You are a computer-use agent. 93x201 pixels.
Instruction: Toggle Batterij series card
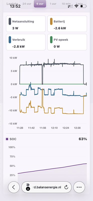67,24
